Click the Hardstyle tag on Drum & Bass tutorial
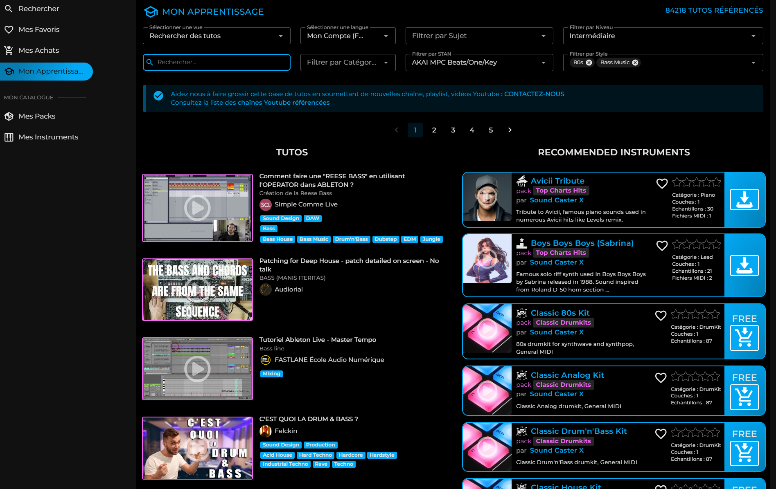The width and height of the screenshot is (776, 489). point(382,455)
